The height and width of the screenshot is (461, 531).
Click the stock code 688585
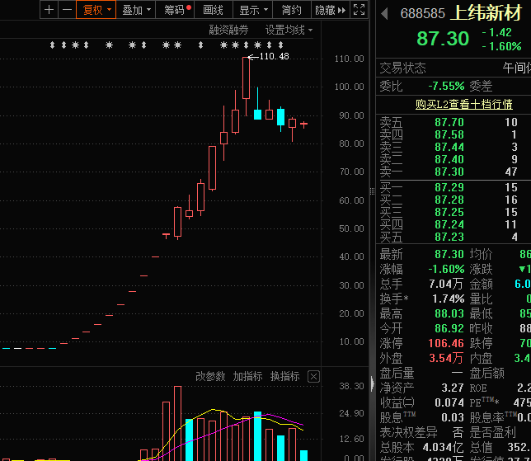[x=422, y=13]
